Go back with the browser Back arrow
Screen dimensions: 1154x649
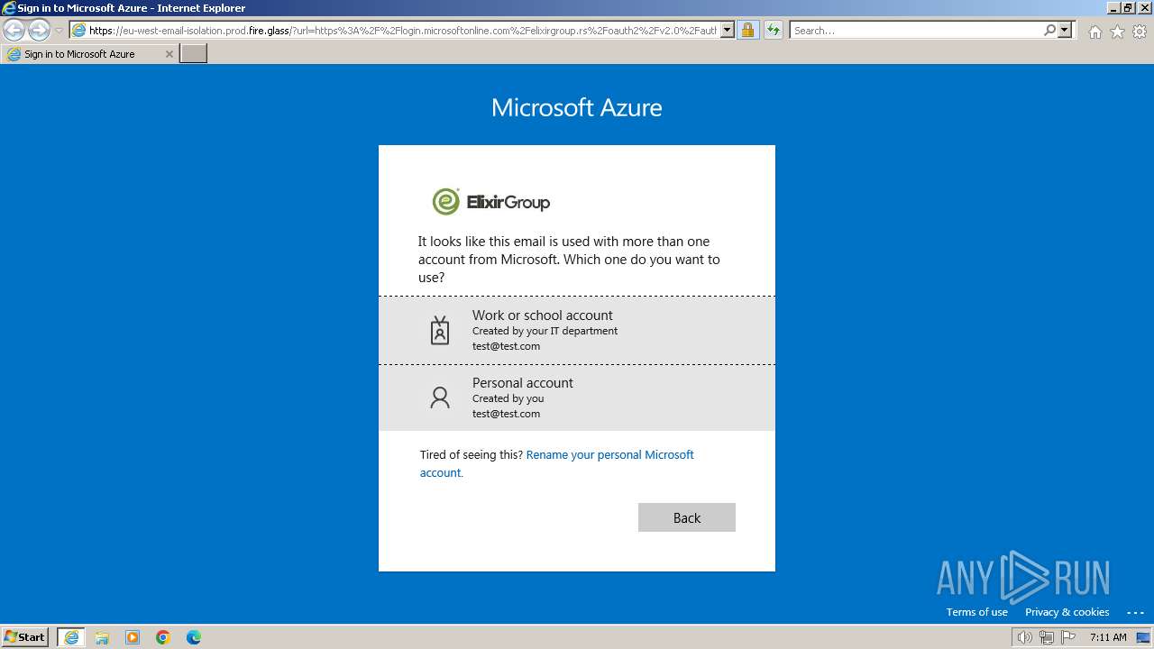click(x=14, y=31)
